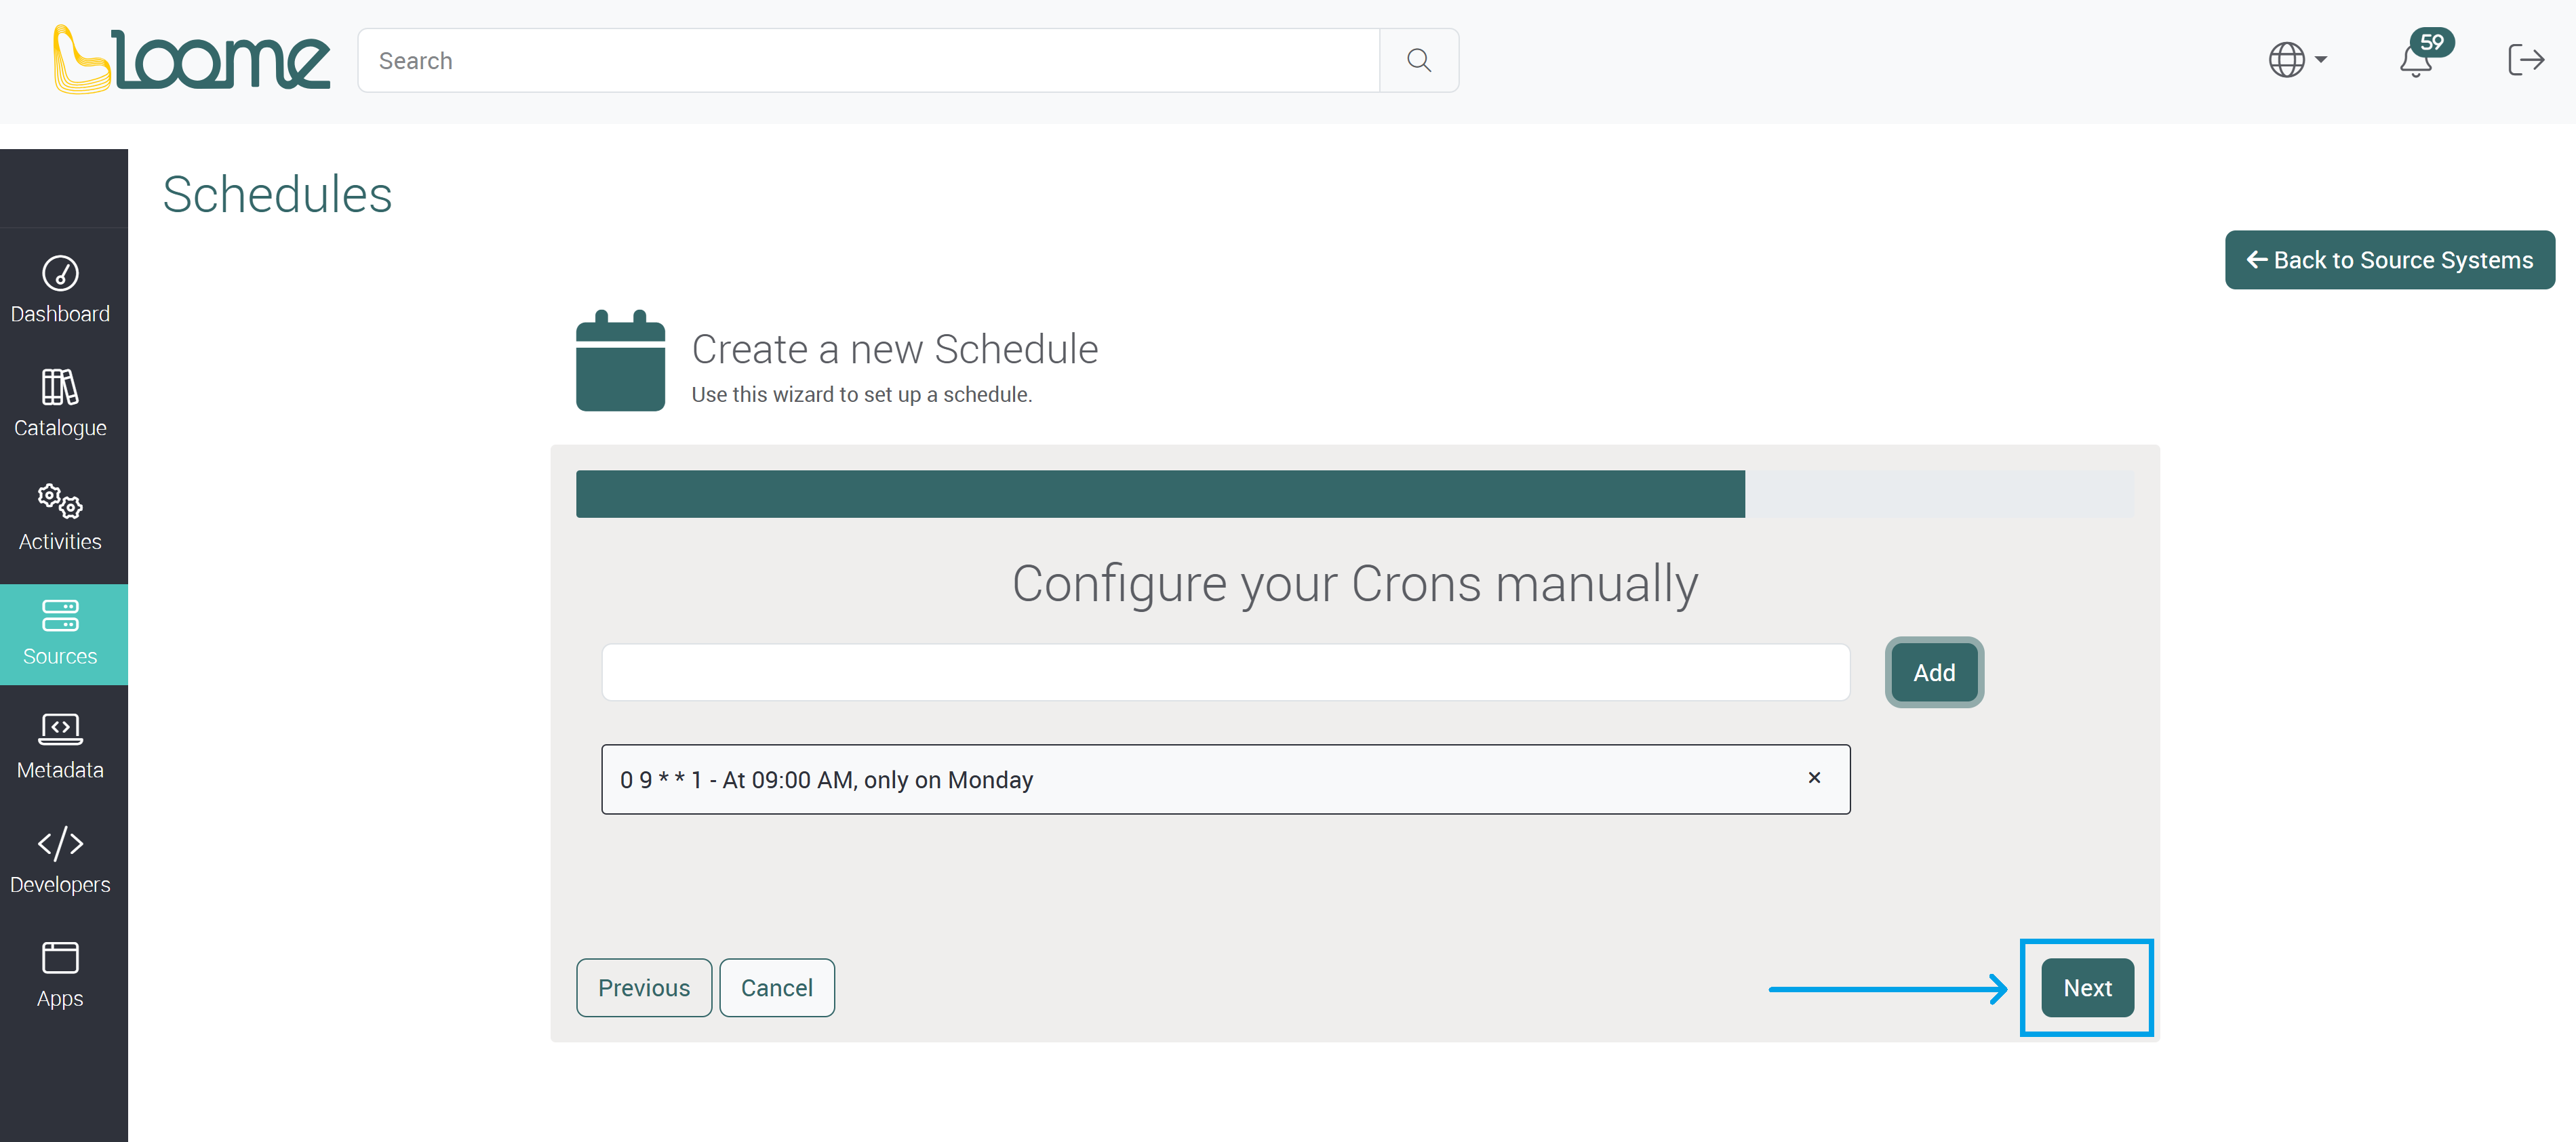Focus the cron expression input field

pos(1225,672)
